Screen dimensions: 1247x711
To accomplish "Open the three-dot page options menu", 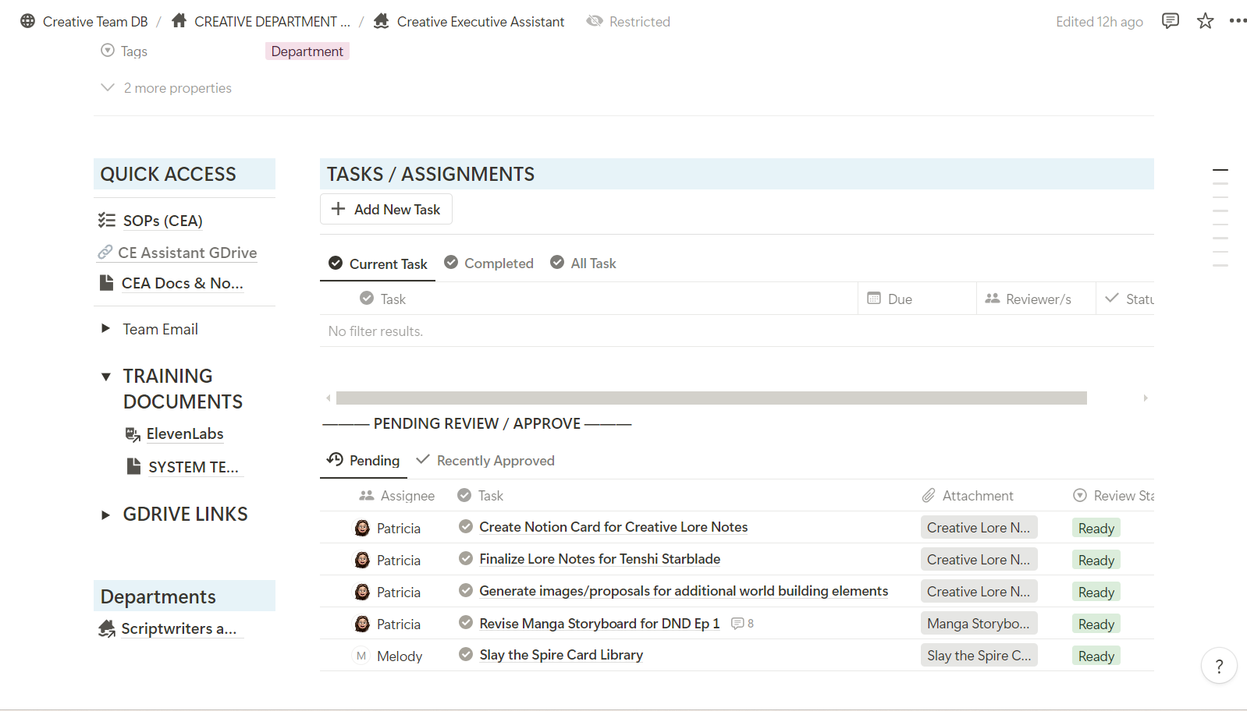I will click(x=1238, y=21).
